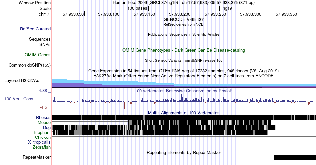
Task: Click the 57,933,300 ruler position
Action: coord(251,14)
